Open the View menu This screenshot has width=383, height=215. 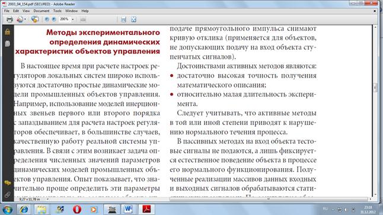(x=26, y=11)
